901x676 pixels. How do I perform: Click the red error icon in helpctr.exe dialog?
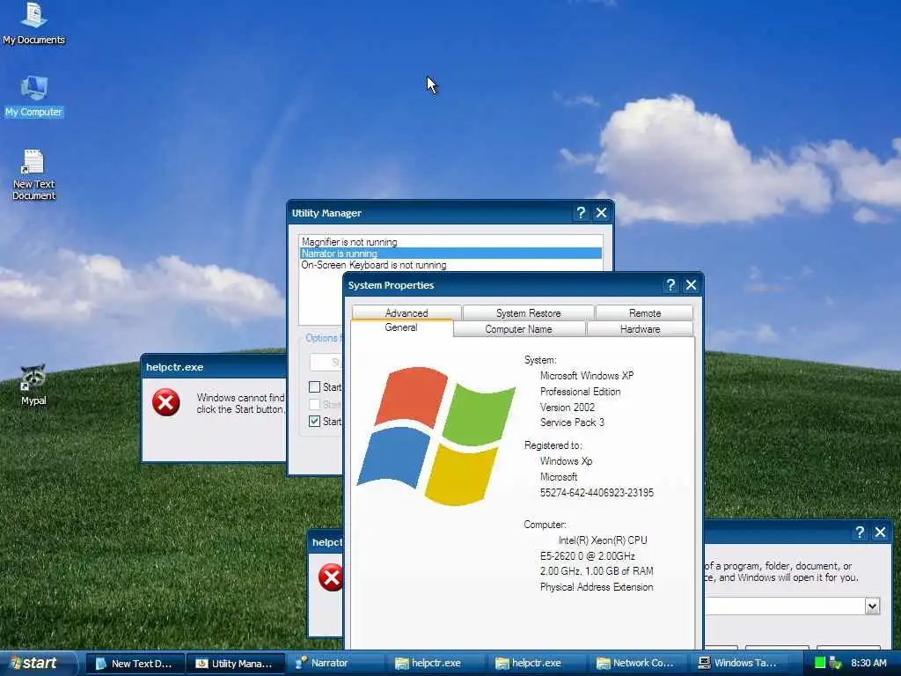point(166,402)
